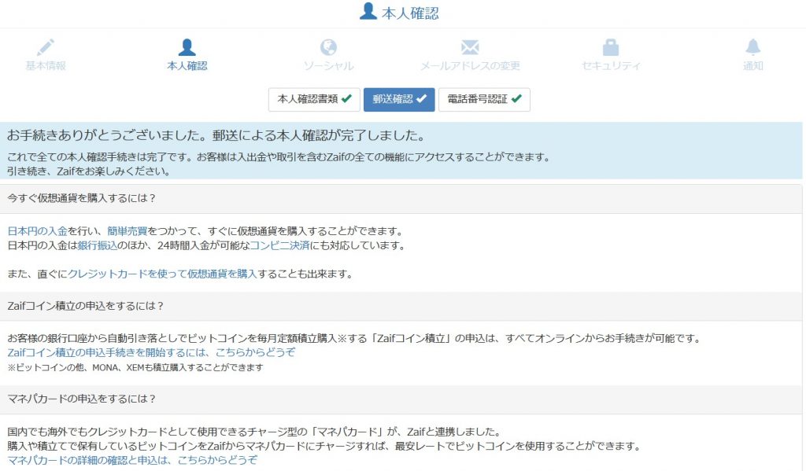Viewport: 806px width, 471px height.
Task: Switch to the ソーシャル tab label
Action: (328, 66)
